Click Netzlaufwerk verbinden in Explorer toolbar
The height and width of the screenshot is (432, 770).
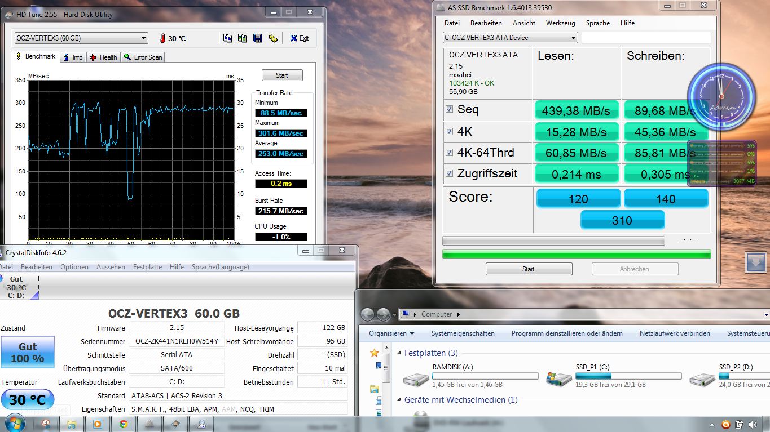pyautogui.click(x=675, y=333)
